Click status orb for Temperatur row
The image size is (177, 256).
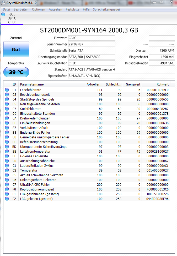click(x=7, y=170)
